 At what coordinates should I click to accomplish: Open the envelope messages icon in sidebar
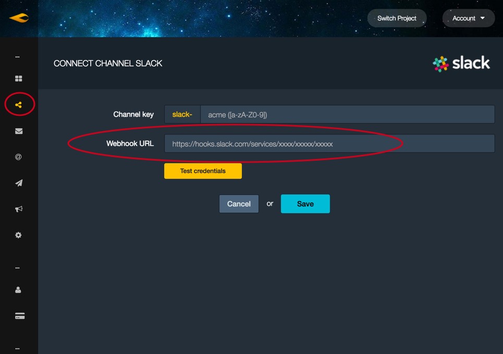(19, 131)
